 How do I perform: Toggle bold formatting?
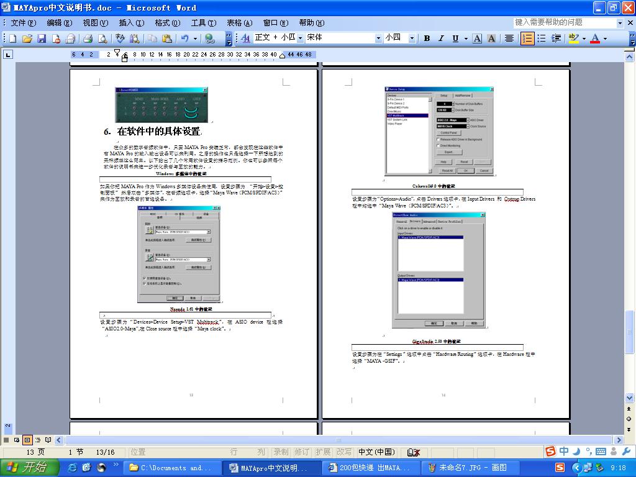click(x=427, y=39)
